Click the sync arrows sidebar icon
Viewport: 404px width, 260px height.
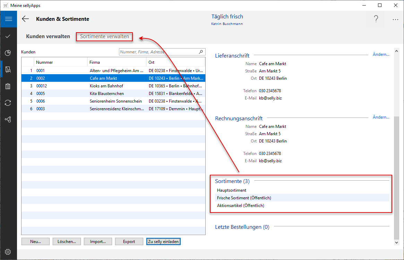coord(8,103)
